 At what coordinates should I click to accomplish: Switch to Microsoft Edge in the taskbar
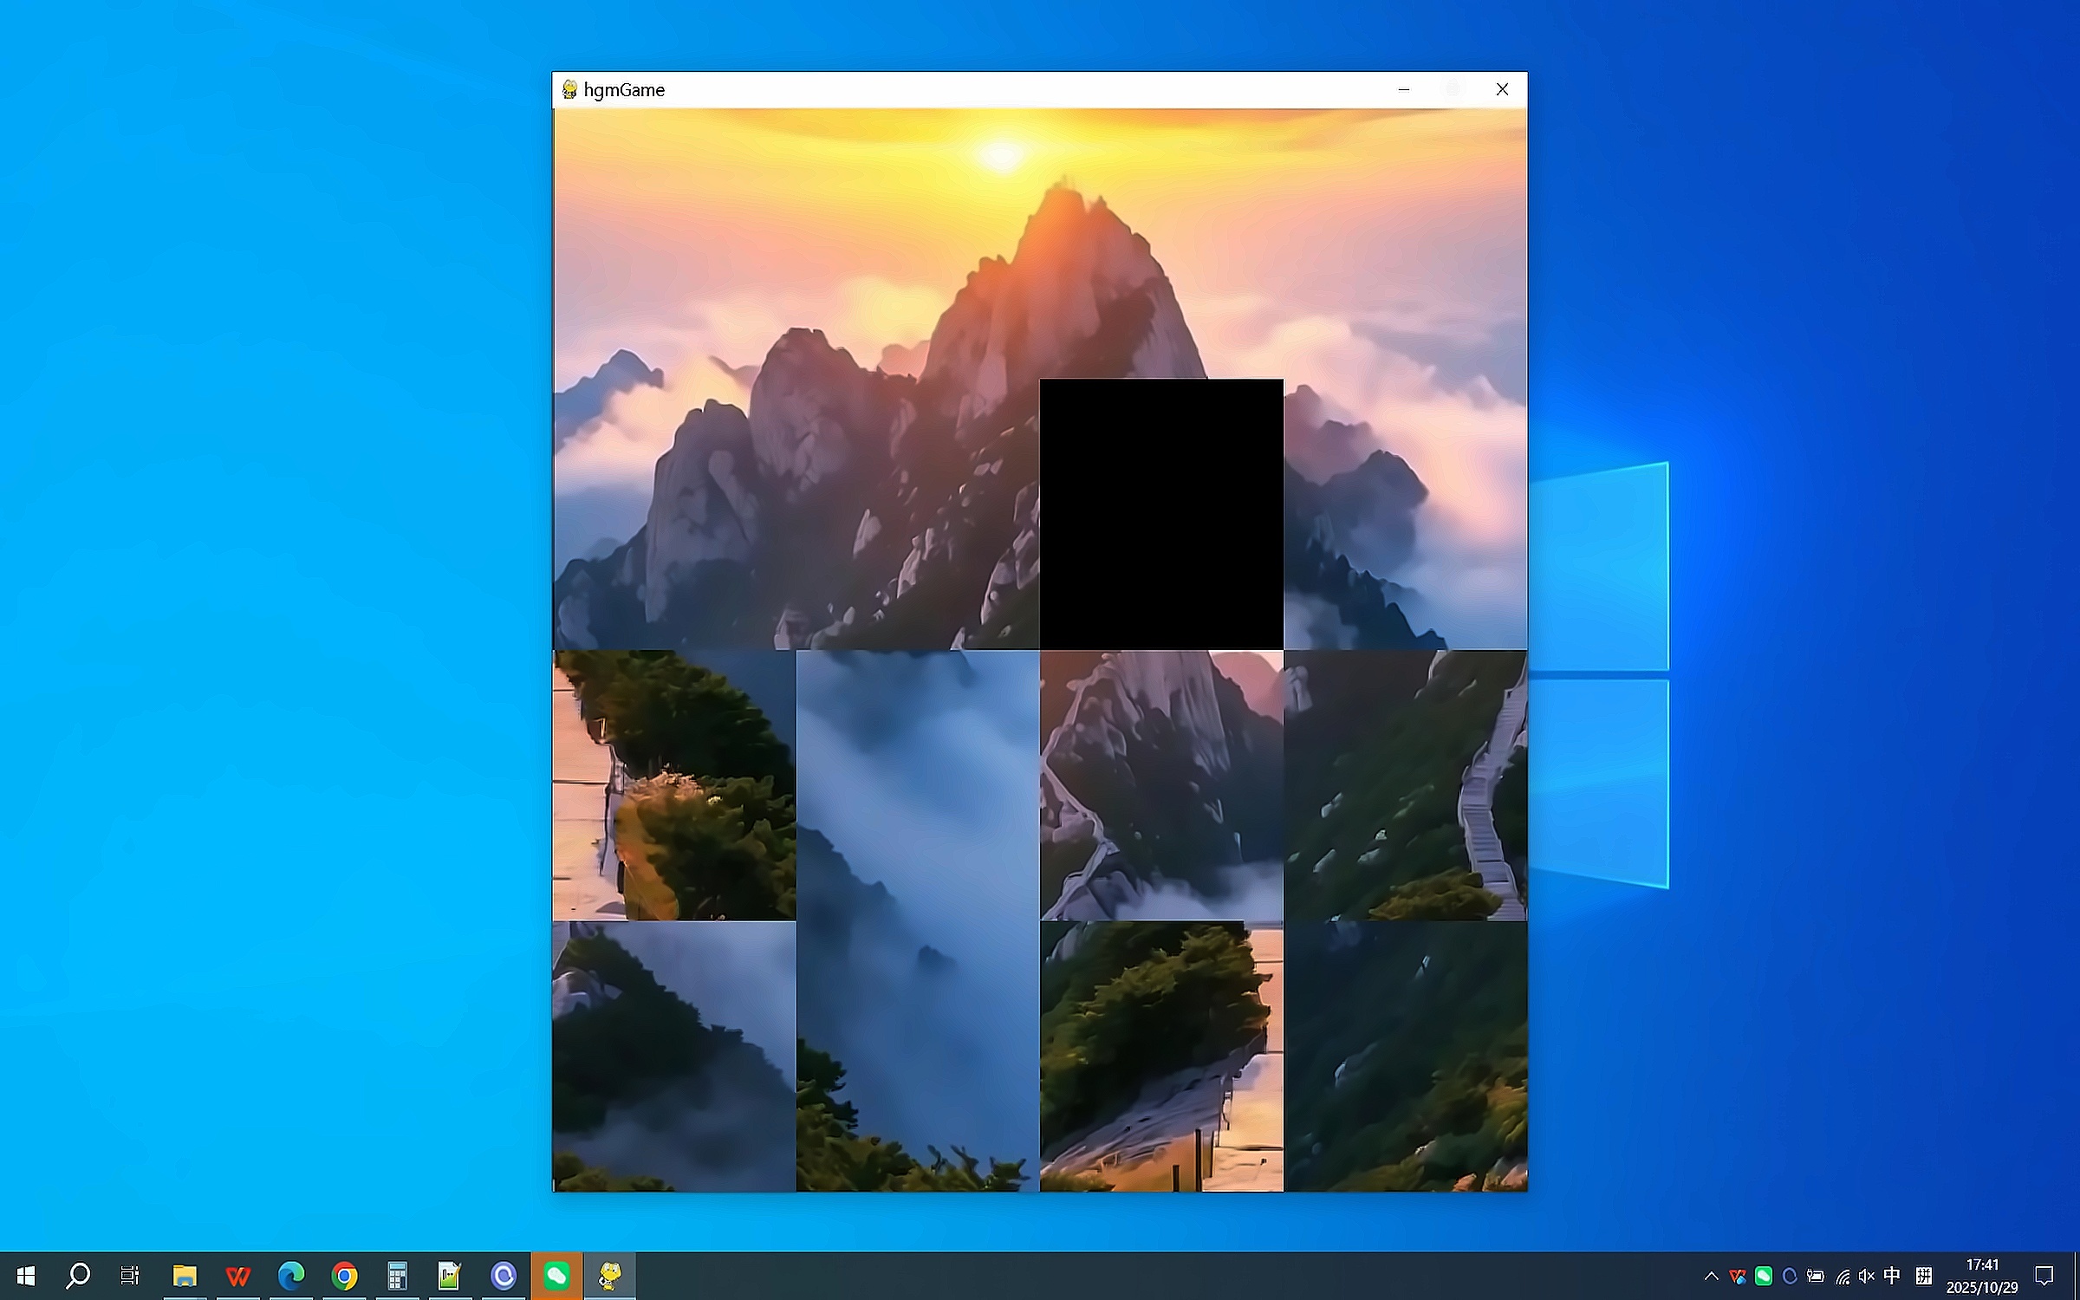291,1276
